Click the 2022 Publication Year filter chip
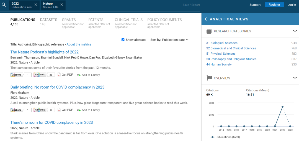 [24, 5]
